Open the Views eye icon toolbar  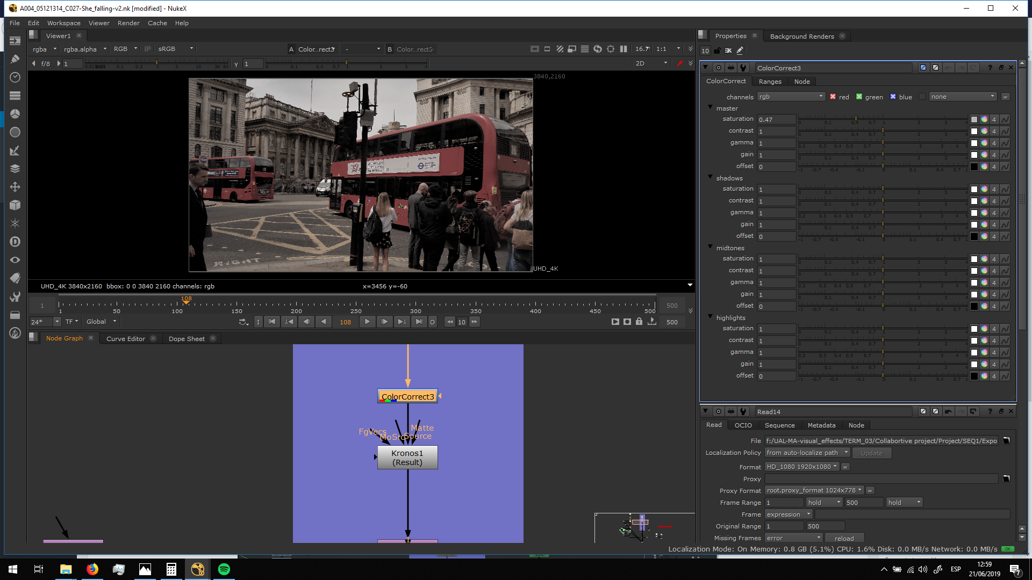(x=15, y=260)
